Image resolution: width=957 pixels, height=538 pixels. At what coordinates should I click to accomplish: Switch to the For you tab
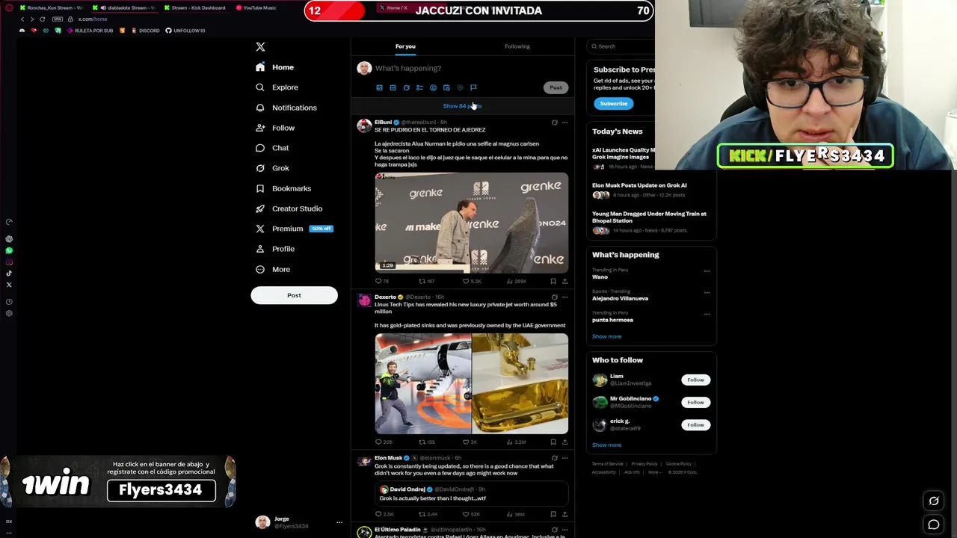coord(405,46)
